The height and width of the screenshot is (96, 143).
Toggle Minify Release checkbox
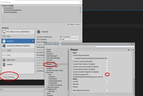pyautogui.click(x=107, y=84)
